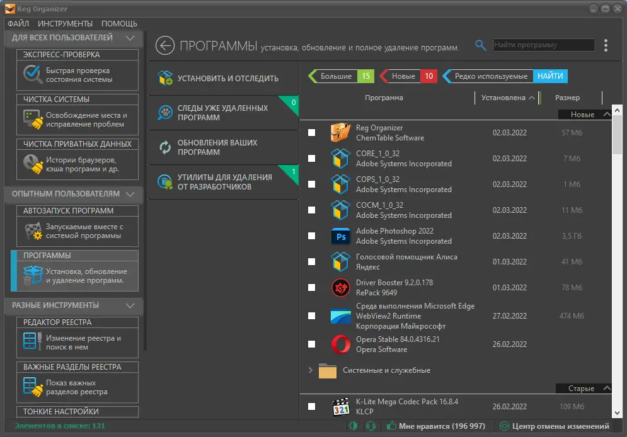Tick the checkbox for CORE_1_0_32
This screenshot has height=437, width=627.
[x=311, y=159]
